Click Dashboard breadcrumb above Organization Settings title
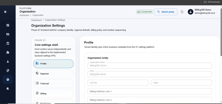Viewport: 222px width, 104px height. click(36, 20)
